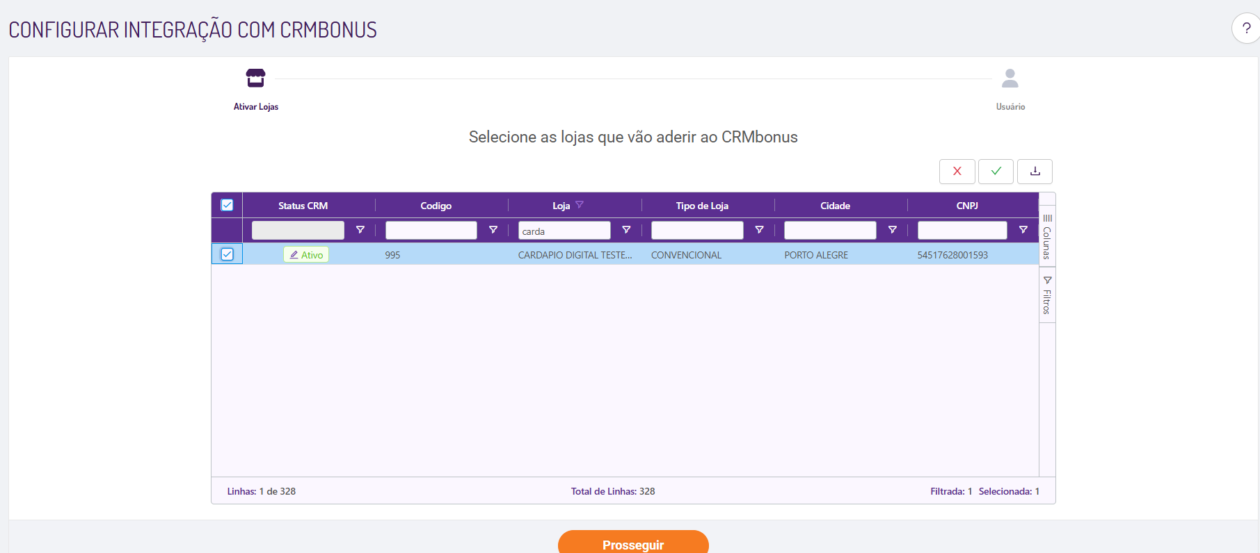Open filter menu for Cidade column

893,230
